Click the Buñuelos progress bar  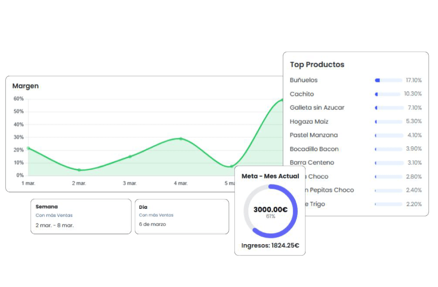[389, 80]
